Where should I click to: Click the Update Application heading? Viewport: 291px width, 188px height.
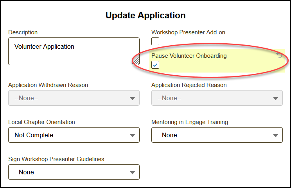(x=145, y=16)
